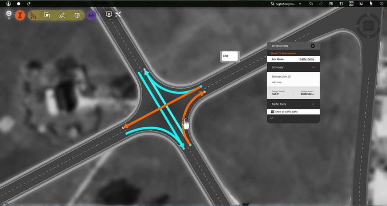The width and height of the screenshot is (387, 206).
Task: Open the SightAnalysis proposal dropdown
Action: (300, 4)
